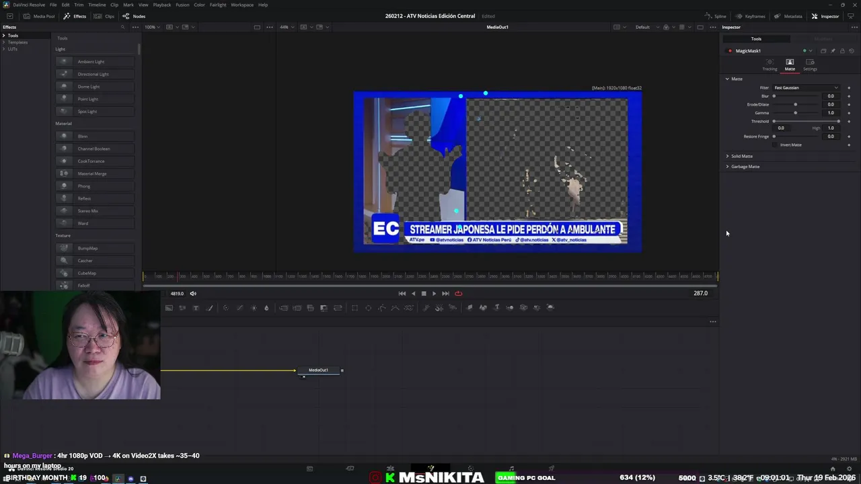Select the Text+ tool icon
The width and height of the screenshot is (861, 484).
point(196,307)
